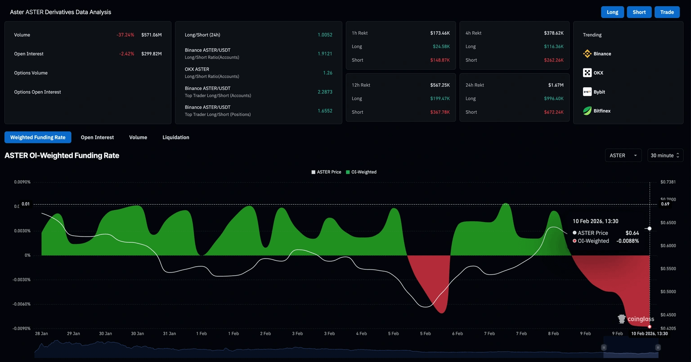Open the ASTER symbol dropdown
Viewport: 691px width, 362px height.
[623, 156]
